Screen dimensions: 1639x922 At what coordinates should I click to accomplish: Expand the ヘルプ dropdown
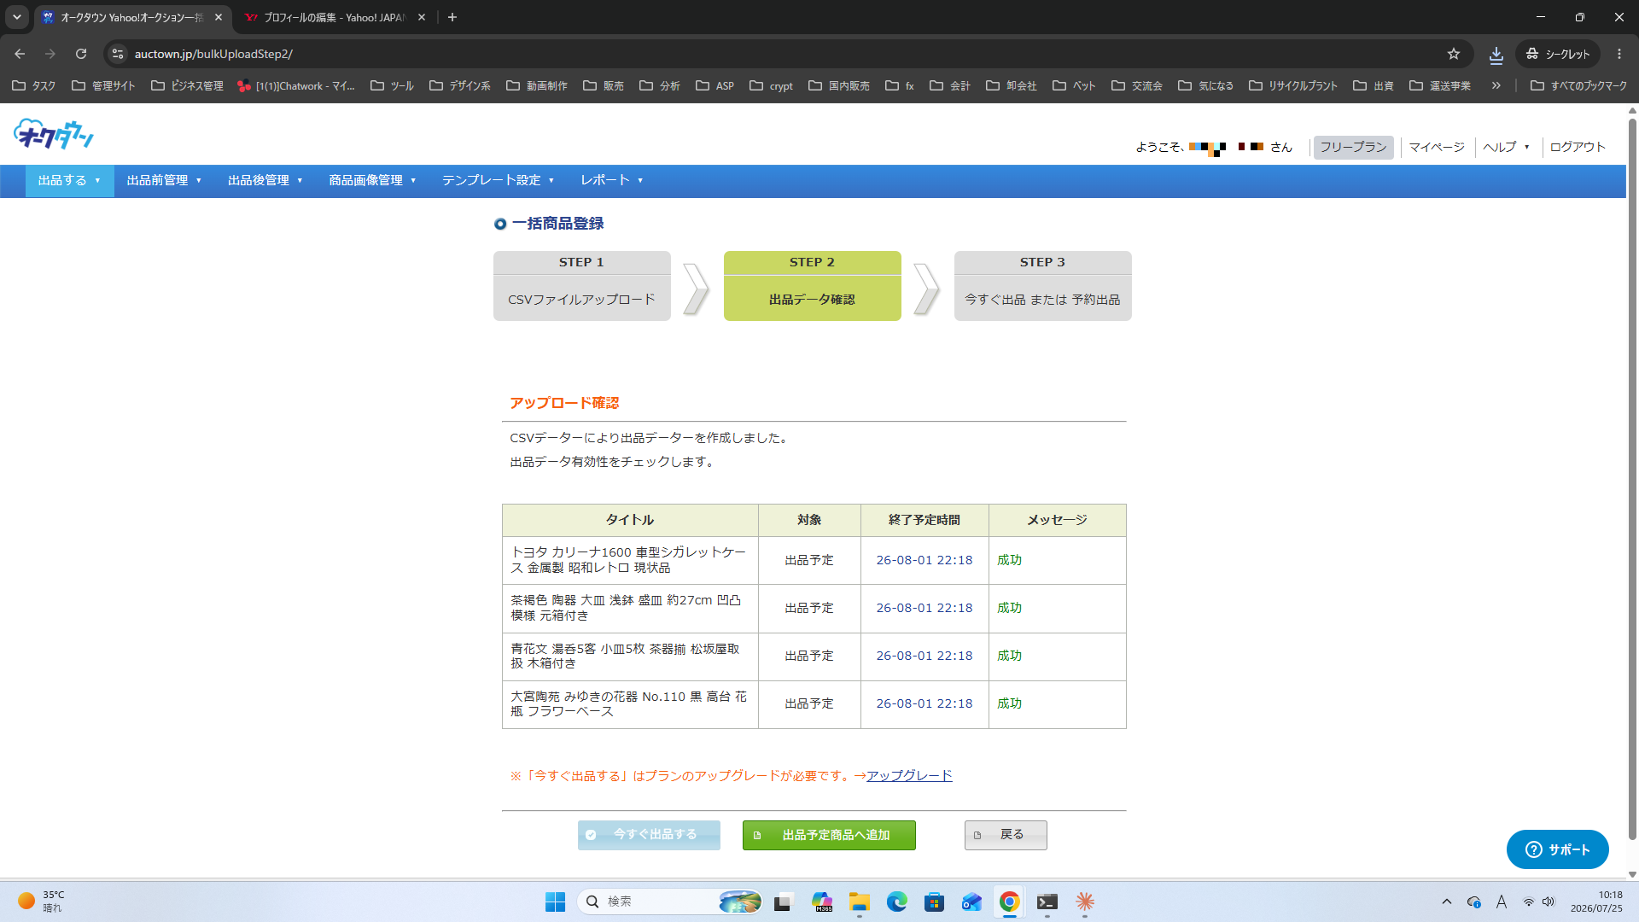click(x=1506, y=147)
